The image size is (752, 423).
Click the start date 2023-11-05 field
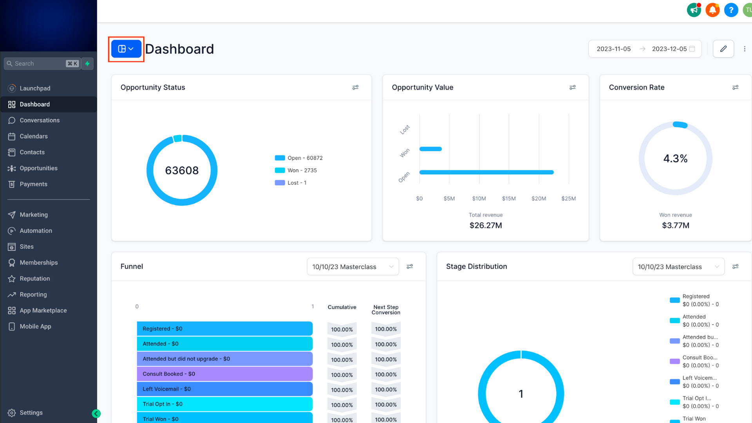tap(613, 49)
